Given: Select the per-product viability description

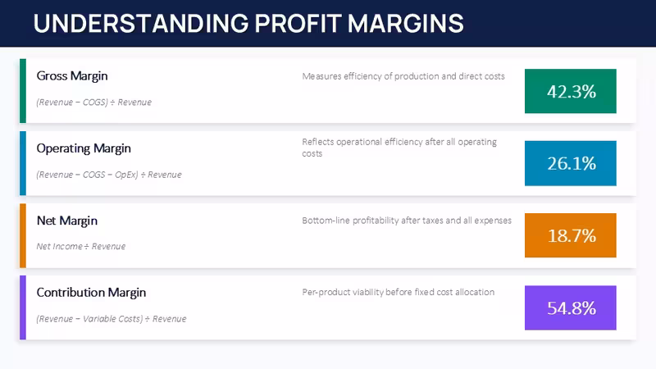Looking at the screenshot, I should (x=399, y=292).
